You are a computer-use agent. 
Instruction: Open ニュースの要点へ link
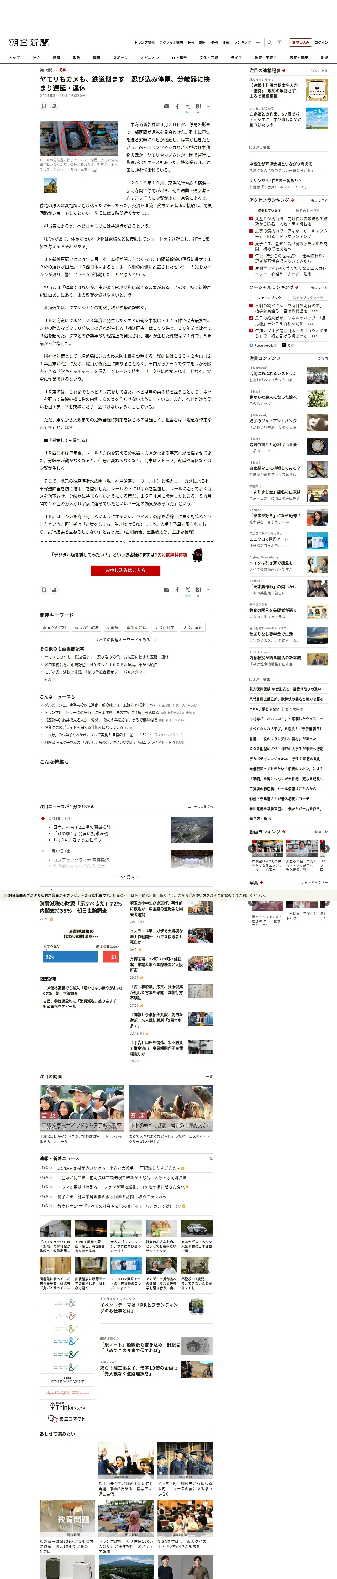pos(200,807)
